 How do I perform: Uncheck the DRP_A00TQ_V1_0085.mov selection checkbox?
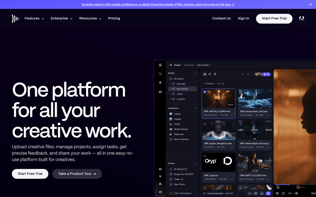205,92
